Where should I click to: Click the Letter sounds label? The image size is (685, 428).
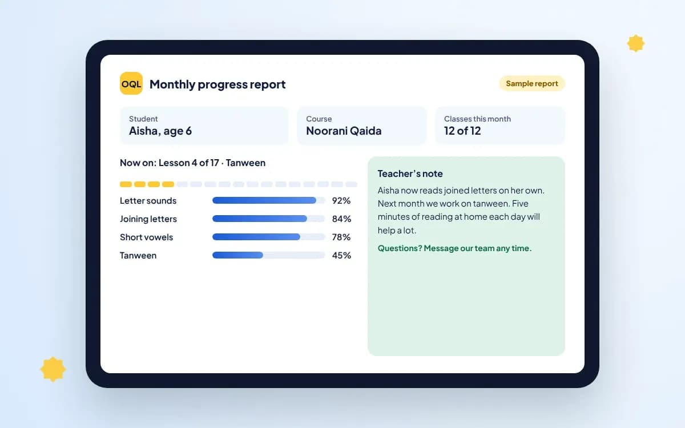pos(148,201)
